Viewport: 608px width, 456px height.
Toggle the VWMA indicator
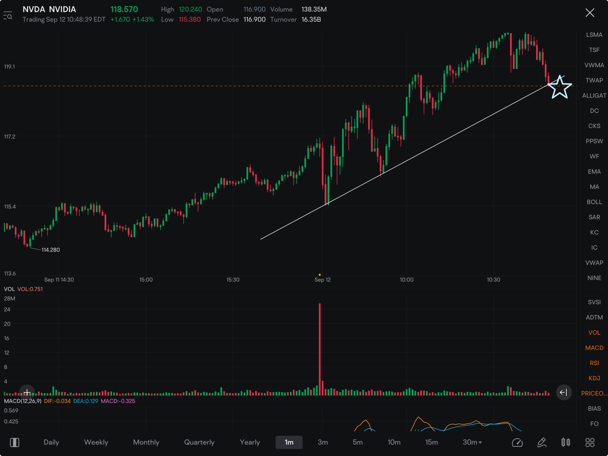(594, 65)
